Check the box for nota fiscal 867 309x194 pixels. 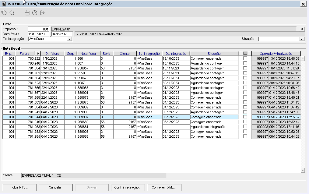(245, 63)
